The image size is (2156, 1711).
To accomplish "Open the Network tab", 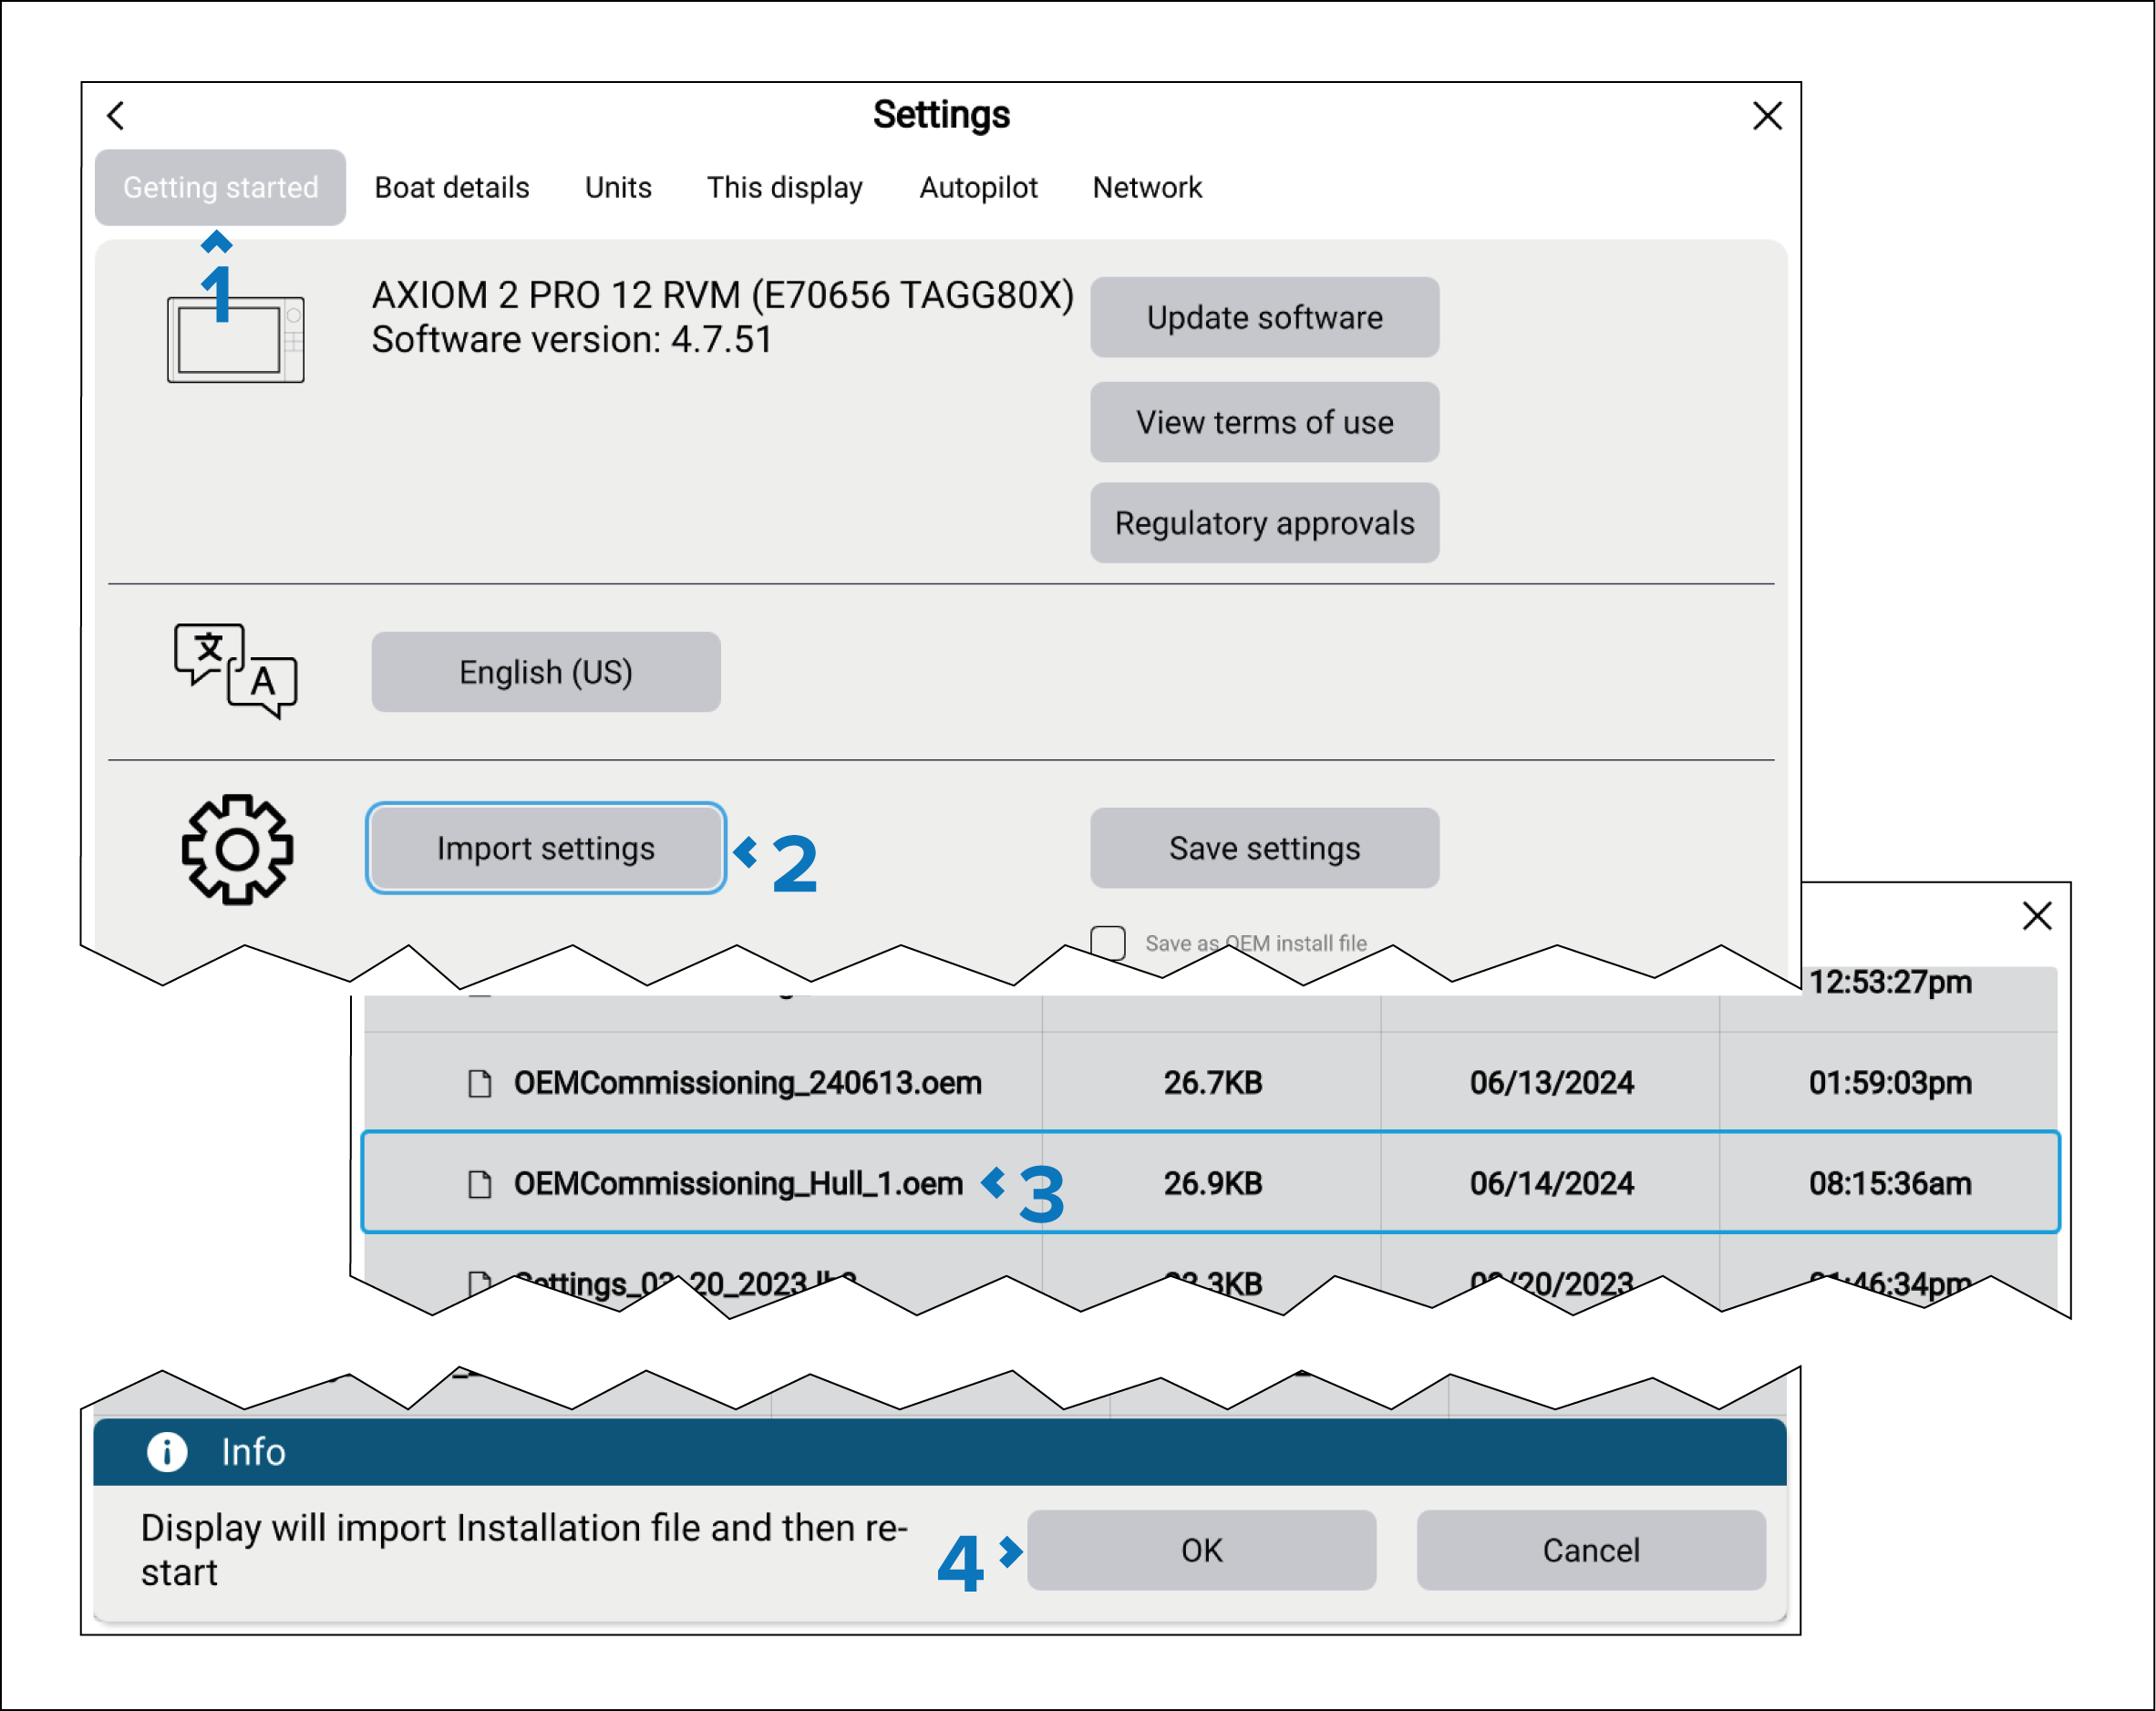I will [1147, 188].
